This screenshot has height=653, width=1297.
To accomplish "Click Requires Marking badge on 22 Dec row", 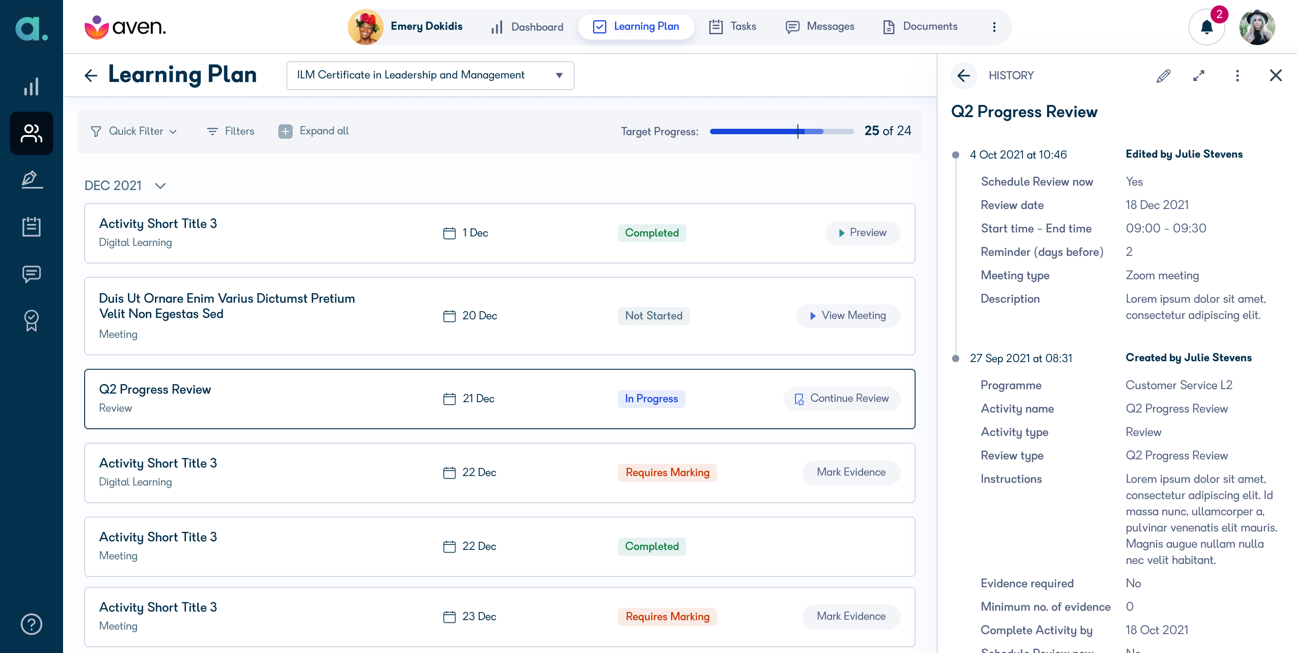I will 667,472.
